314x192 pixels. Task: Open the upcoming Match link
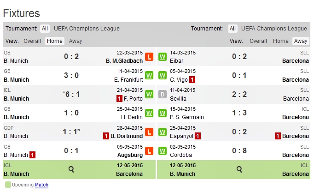(x=41, y=185)
